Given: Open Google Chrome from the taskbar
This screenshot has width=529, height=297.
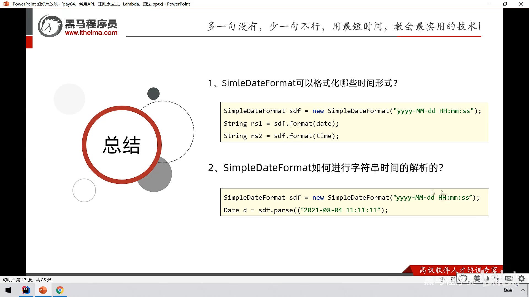Looking at the screenshot, I should coord(60,290).
